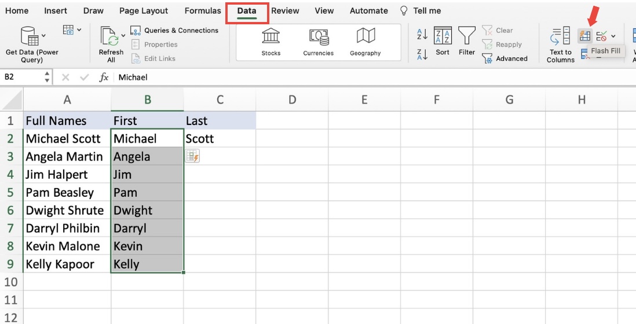Expand the Data Validation dropdown arrow
This screenshot has height=324, width=636.
613,36
